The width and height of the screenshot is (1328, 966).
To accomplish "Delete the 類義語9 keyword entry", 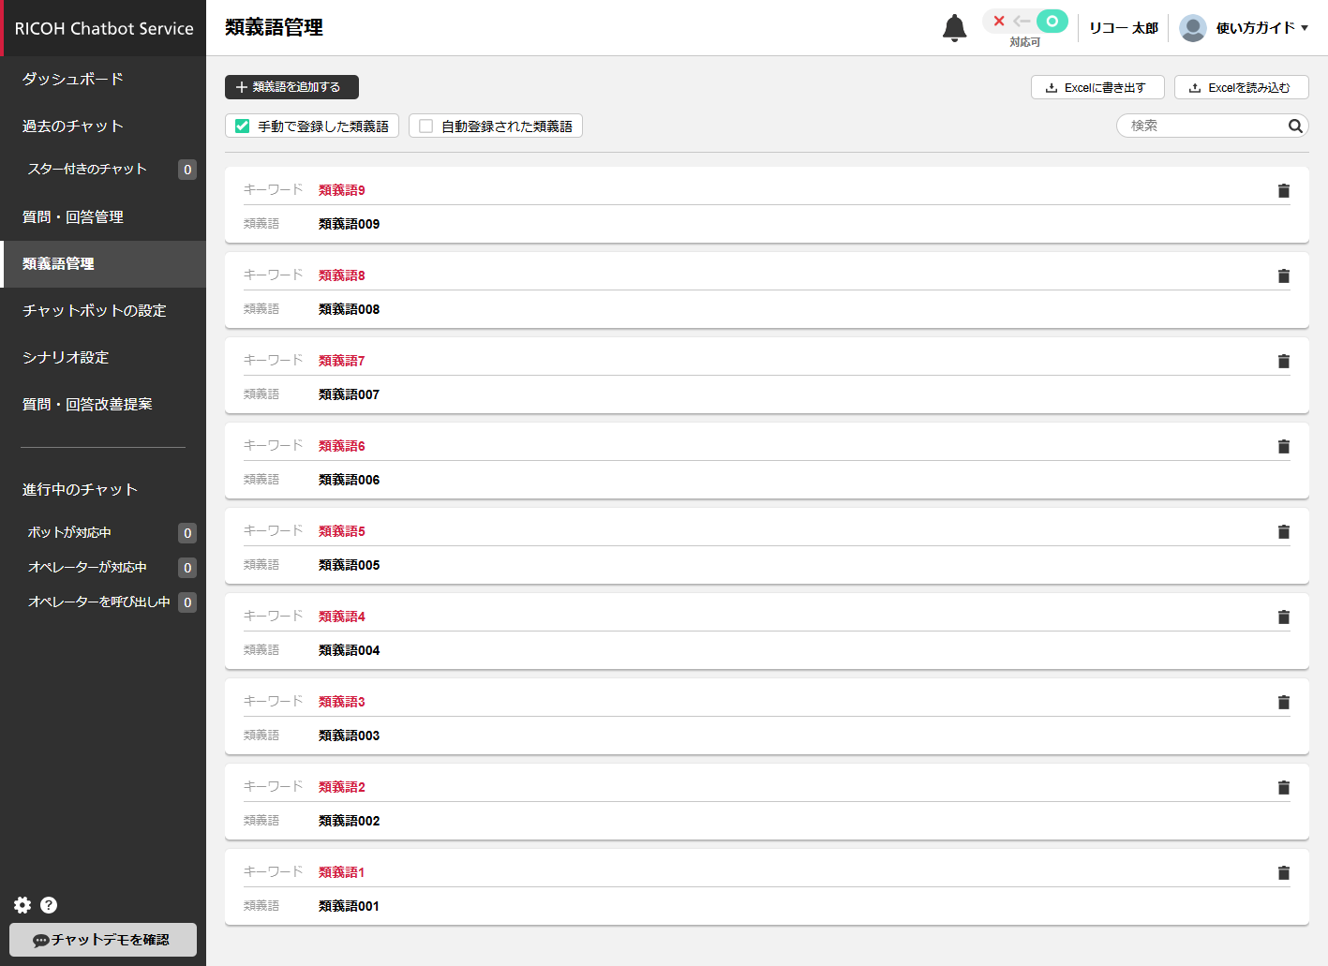I will (1283, 190).
